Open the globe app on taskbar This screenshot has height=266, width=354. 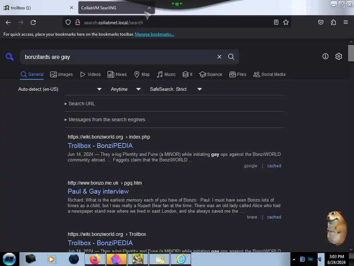(x=74, y=259)
